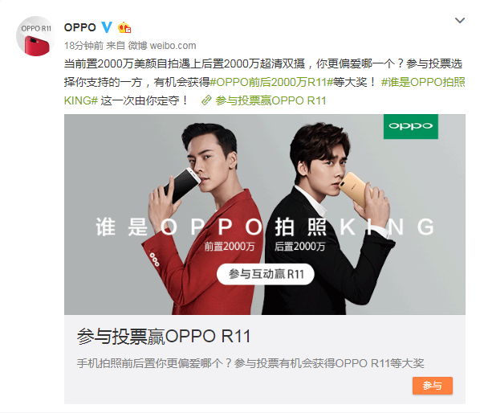Click the blue verified V badge
Image resolution: width=480 pixels, height=413 pixels.
(x=107, y=27)
